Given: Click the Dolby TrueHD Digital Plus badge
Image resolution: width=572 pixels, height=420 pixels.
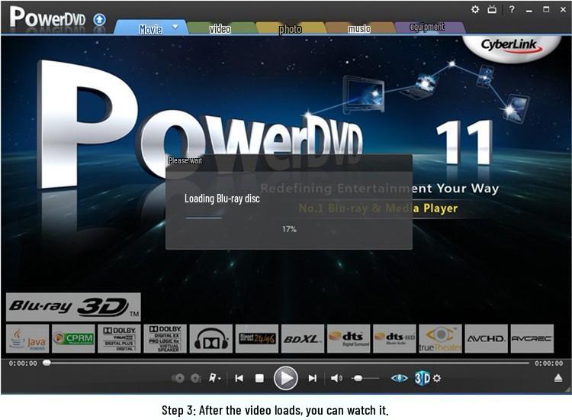Looking at the screenshot, I should click(x=119, y=338).
